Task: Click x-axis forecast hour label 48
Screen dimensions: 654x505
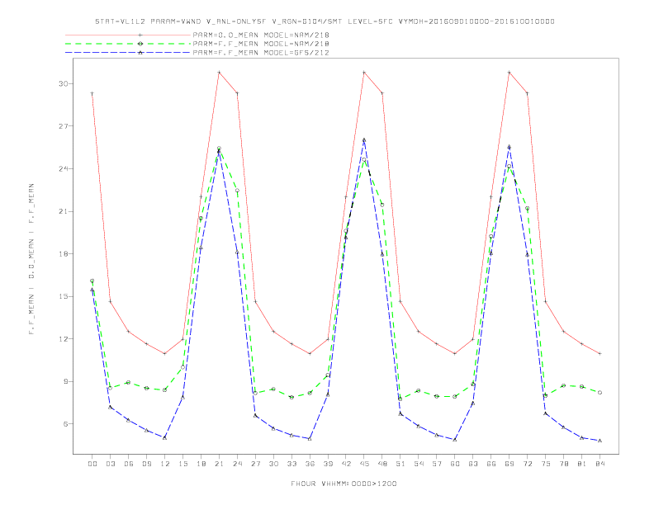Action: 382,464
